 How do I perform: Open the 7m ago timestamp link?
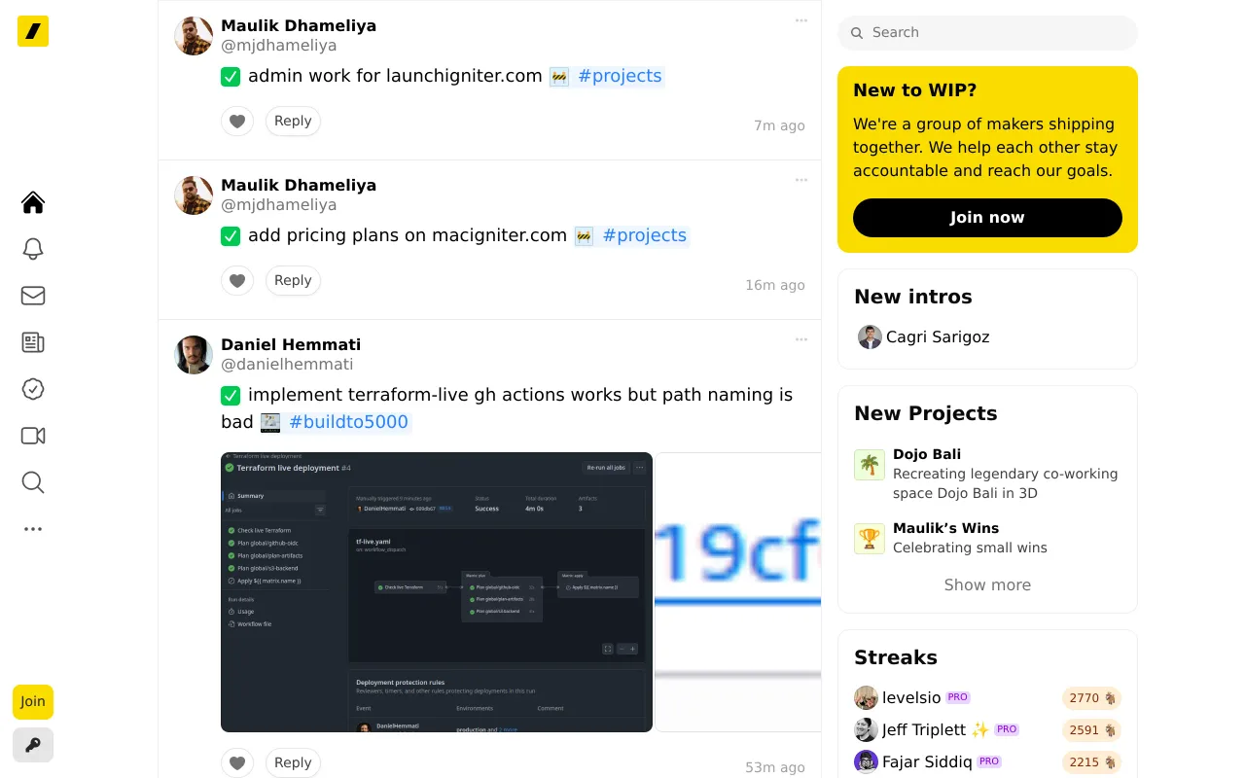click(x=779, y=125)
